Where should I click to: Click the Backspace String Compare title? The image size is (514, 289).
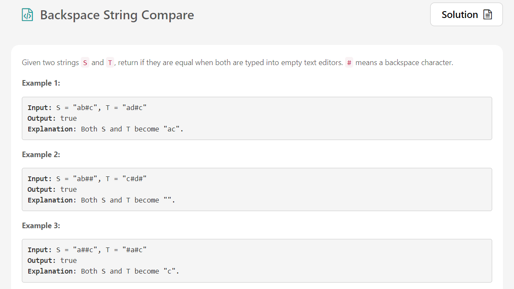[x=117, y=15]
